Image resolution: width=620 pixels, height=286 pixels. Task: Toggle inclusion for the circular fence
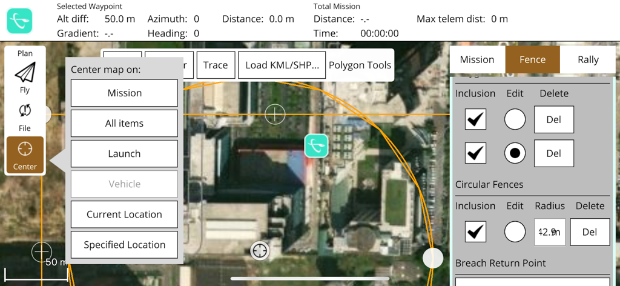tap(475, 231)
